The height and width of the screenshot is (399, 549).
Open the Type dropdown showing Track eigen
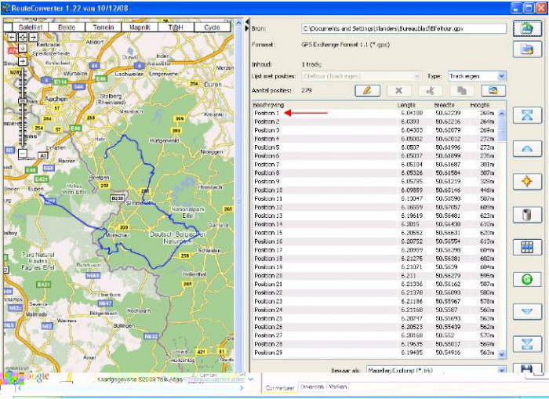[502, 76]
